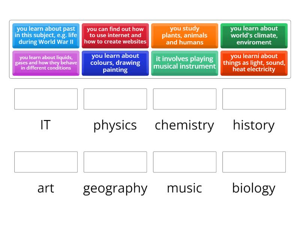Click the empty box above geography
The width and height of the screenshot is (300, 225).
tap(115, 162)
